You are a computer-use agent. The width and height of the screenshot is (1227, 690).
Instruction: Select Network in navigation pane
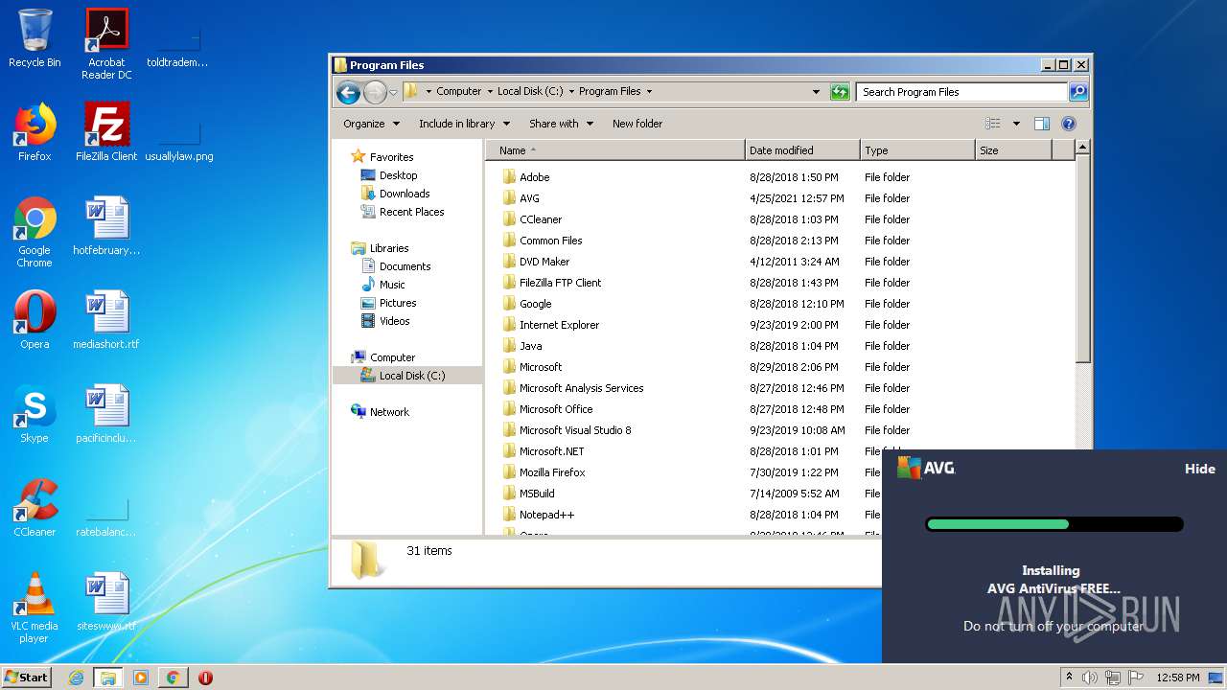pos(389,412)
